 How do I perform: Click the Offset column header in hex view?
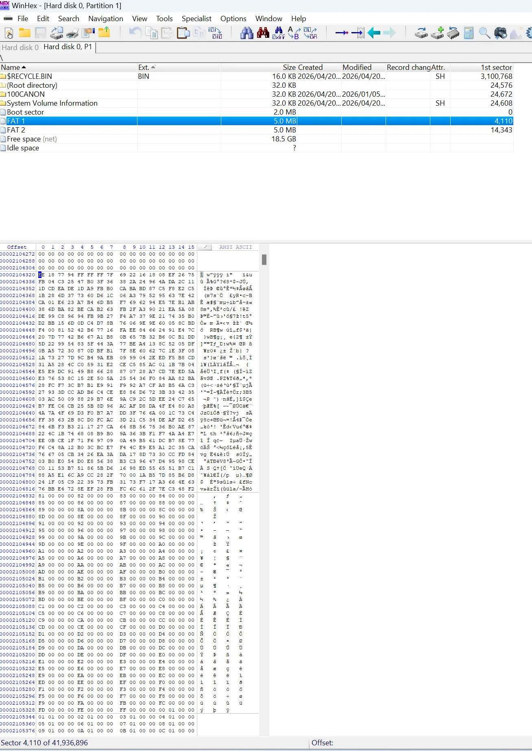(x=17, y=247)
